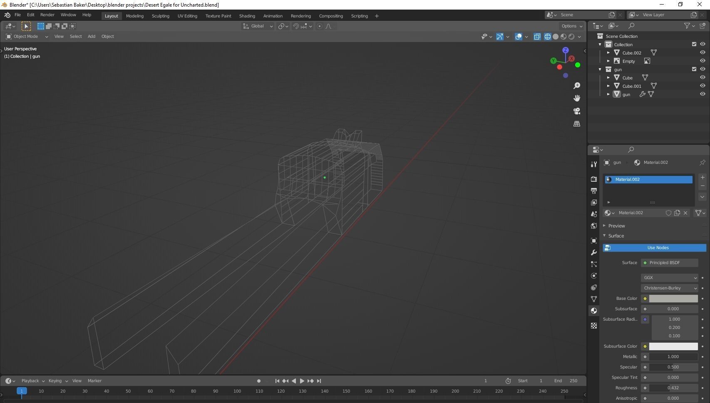Image resolution: width=710 pixels, height=403 pixels.
Task: Click the viewport pan hand icon
Action: (x=577, y=98)
